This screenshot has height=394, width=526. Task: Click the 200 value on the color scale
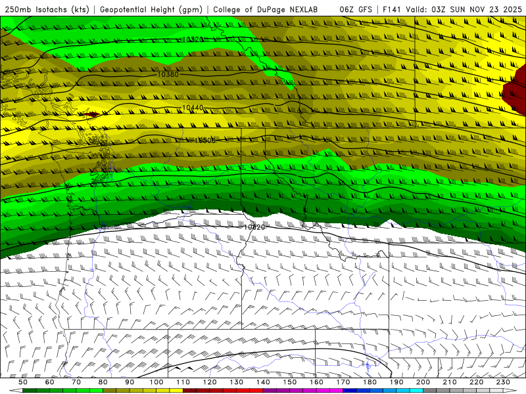[423, 382]
